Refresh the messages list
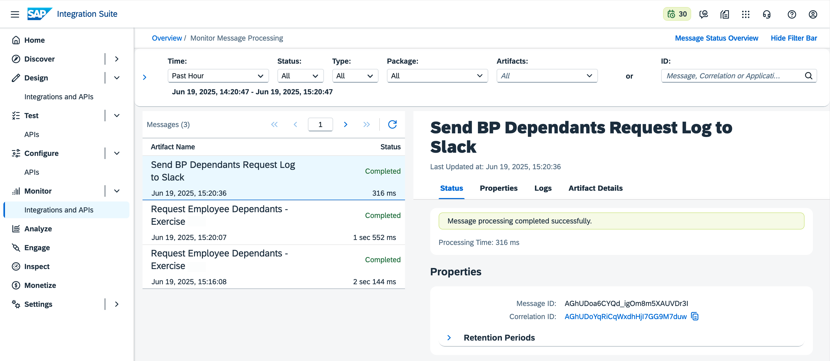The image size is (830, 361). tap(392, 124)
